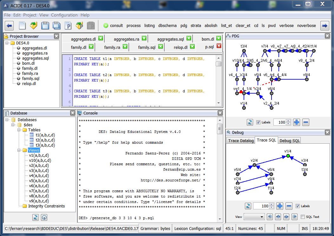Close the p.sql tab with its red X
The height and width of the screenshot is (236, 334).
point(219,46)
